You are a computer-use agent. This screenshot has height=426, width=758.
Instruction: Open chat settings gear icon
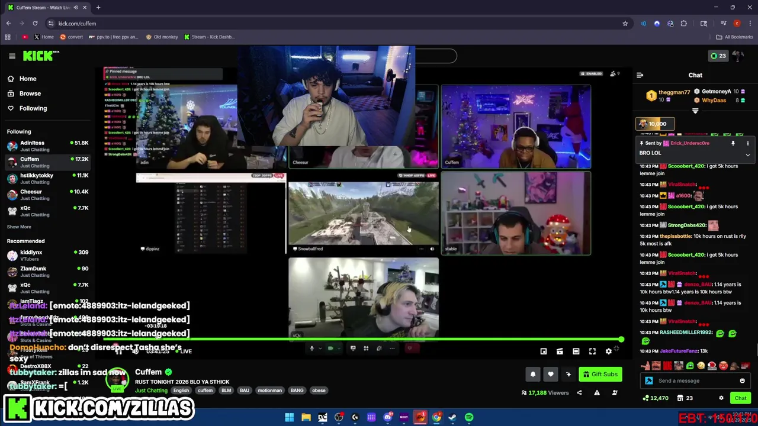(x=721, y=398)
